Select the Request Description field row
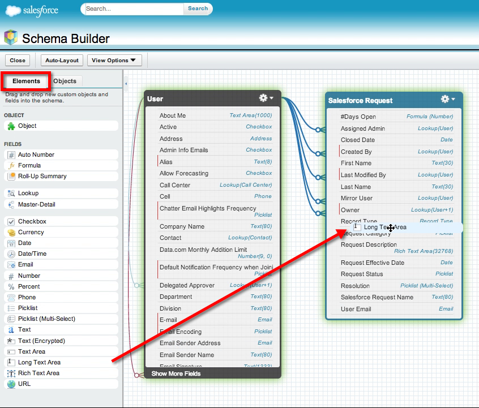 pyautogui.click(x=396, y=248)
